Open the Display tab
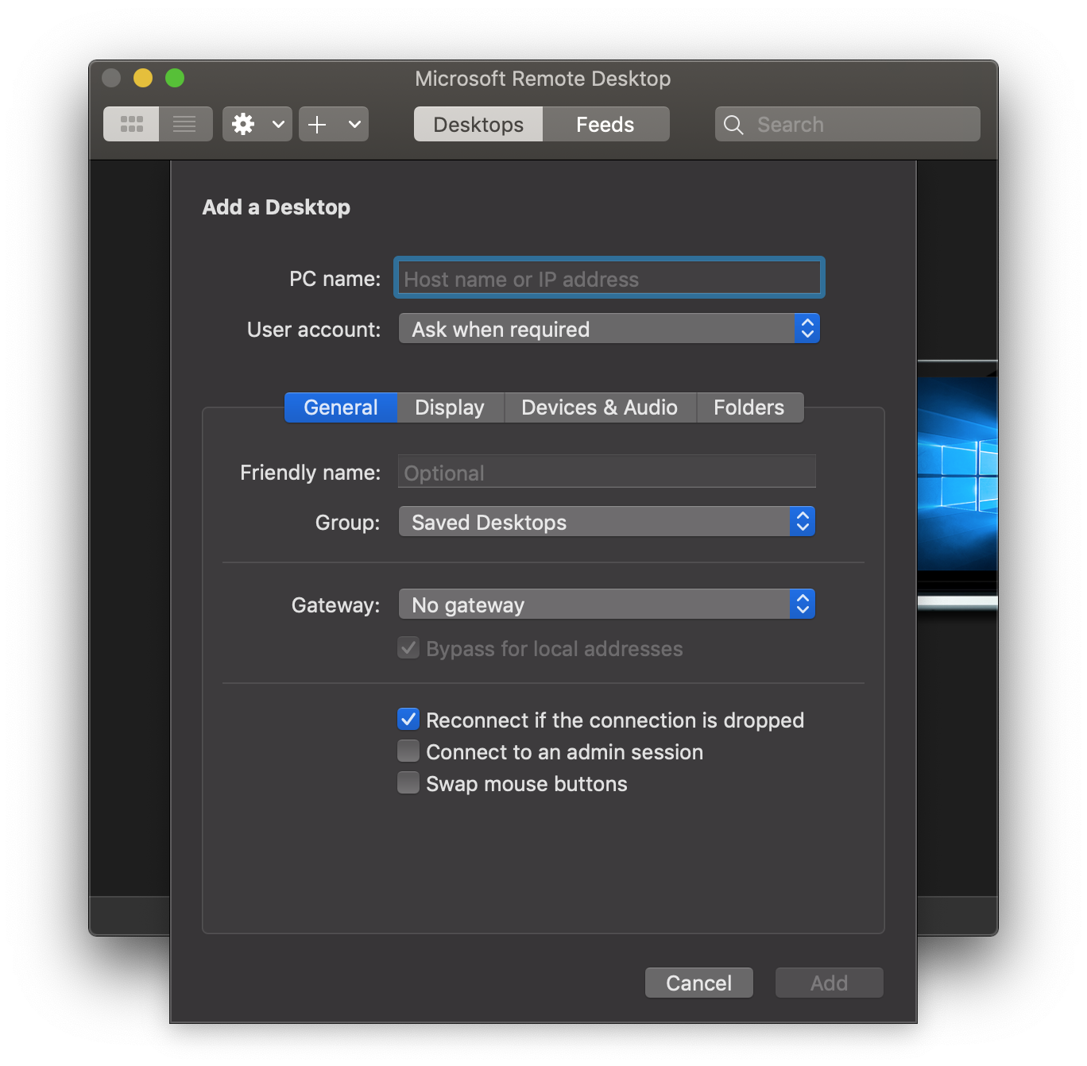 [x=450, y=407]
